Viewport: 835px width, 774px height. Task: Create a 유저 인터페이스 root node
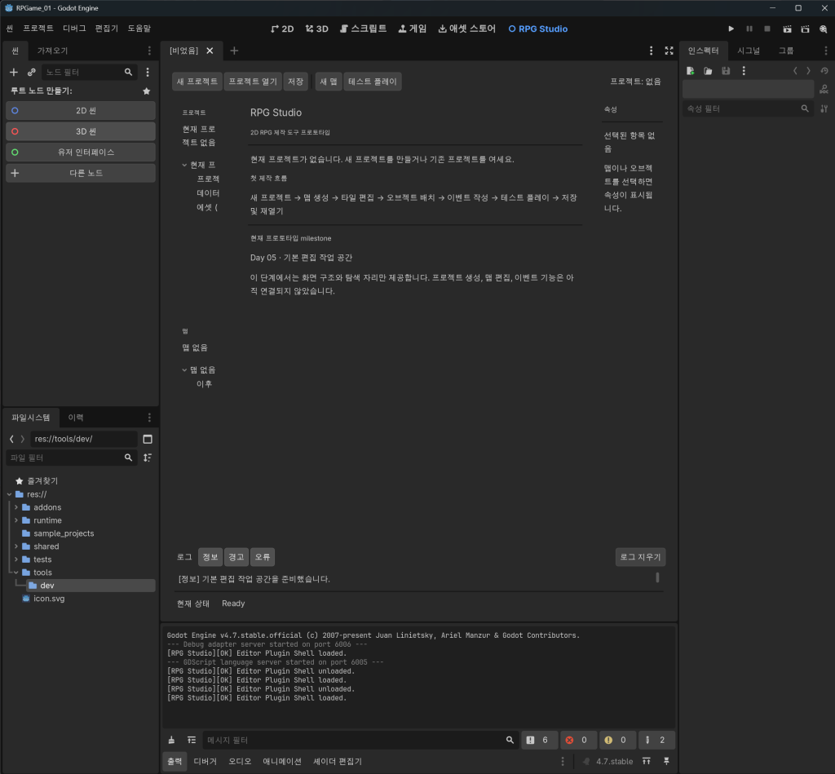pyautogui.click(x=81, y=153)
